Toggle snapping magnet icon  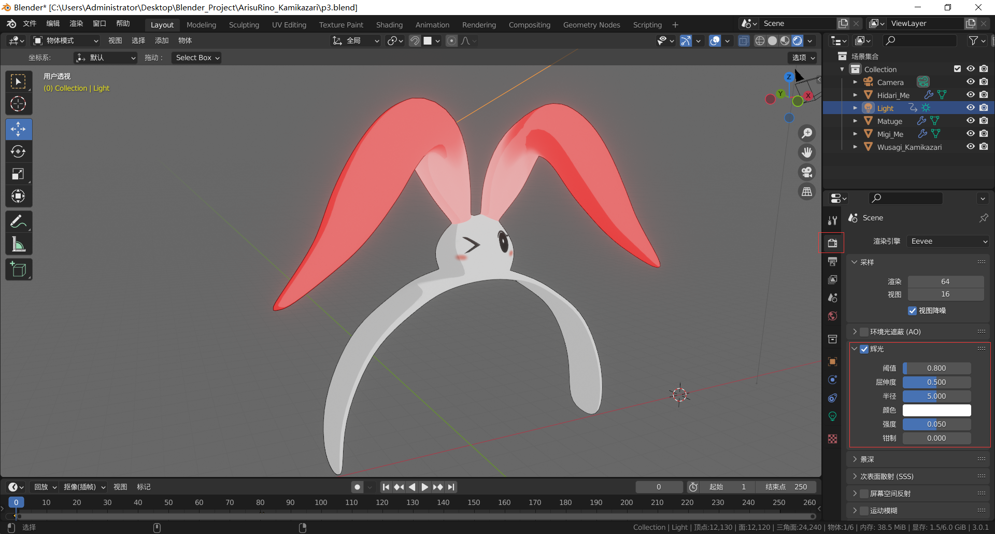coord(415,40)
